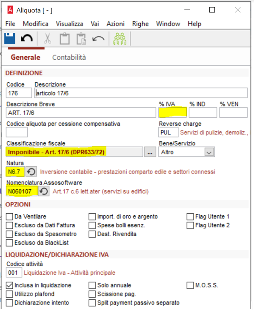
Task: Open the Modifica menu
Action: pos(35,24)
